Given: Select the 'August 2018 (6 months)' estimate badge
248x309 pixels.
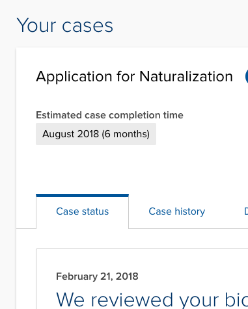Looking at the screenshot, I should tap(96, 134).
